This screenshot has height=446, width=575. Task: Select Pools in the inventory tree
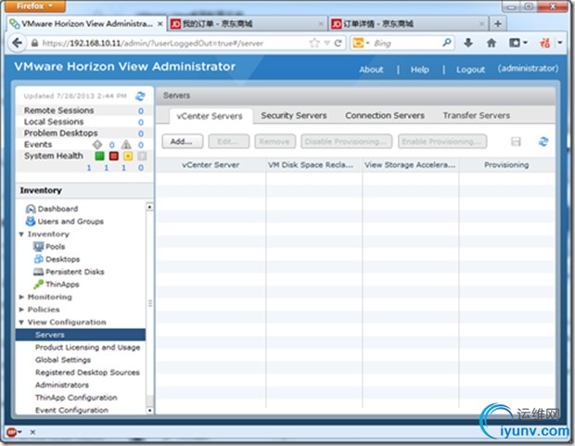click(49, 247)
